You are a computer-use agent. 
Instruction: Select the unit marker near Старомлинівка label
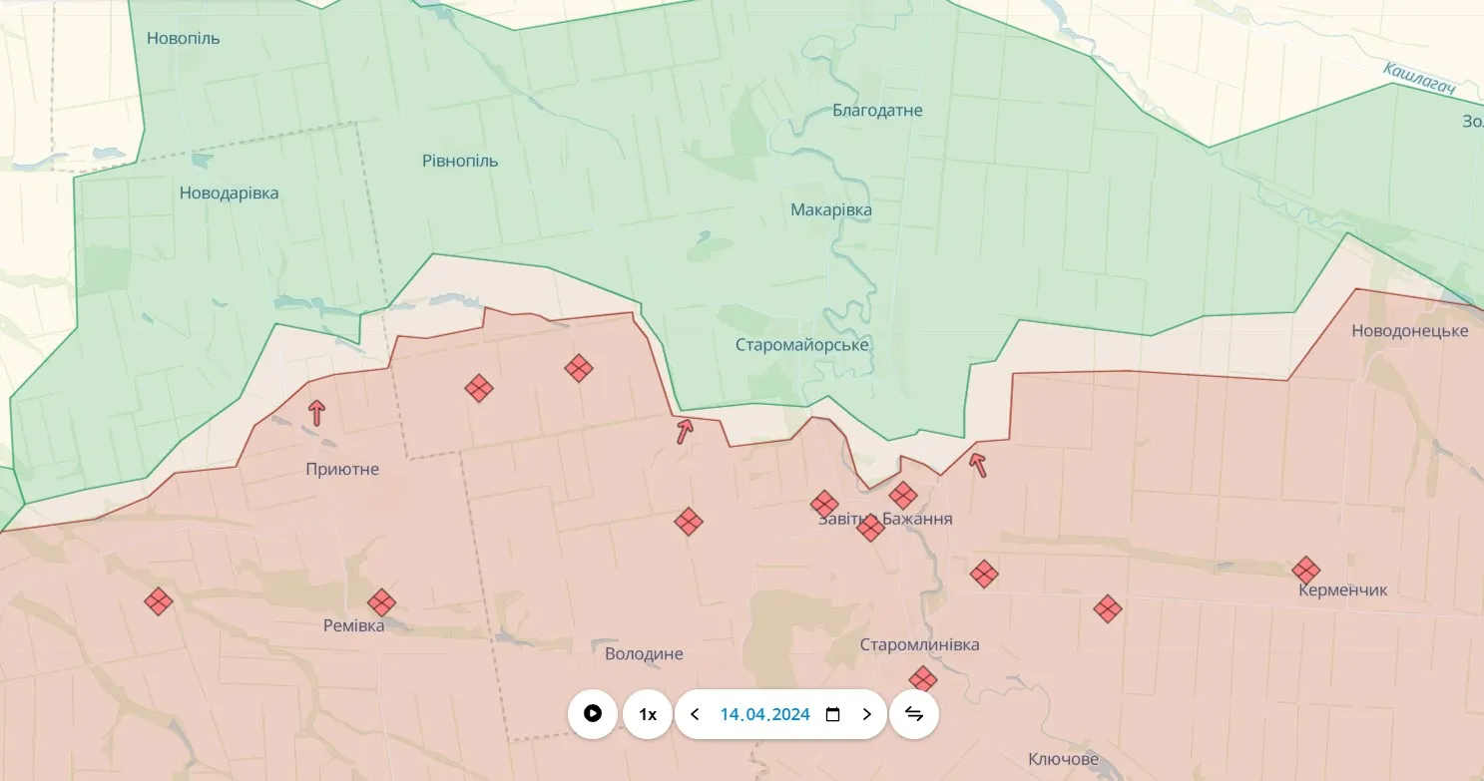coord(923,680)
